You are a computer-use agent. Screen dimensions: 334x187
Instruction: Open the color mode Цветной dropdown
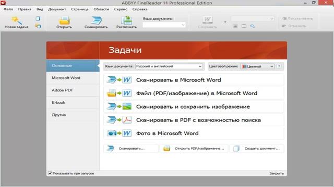(257, 66)
